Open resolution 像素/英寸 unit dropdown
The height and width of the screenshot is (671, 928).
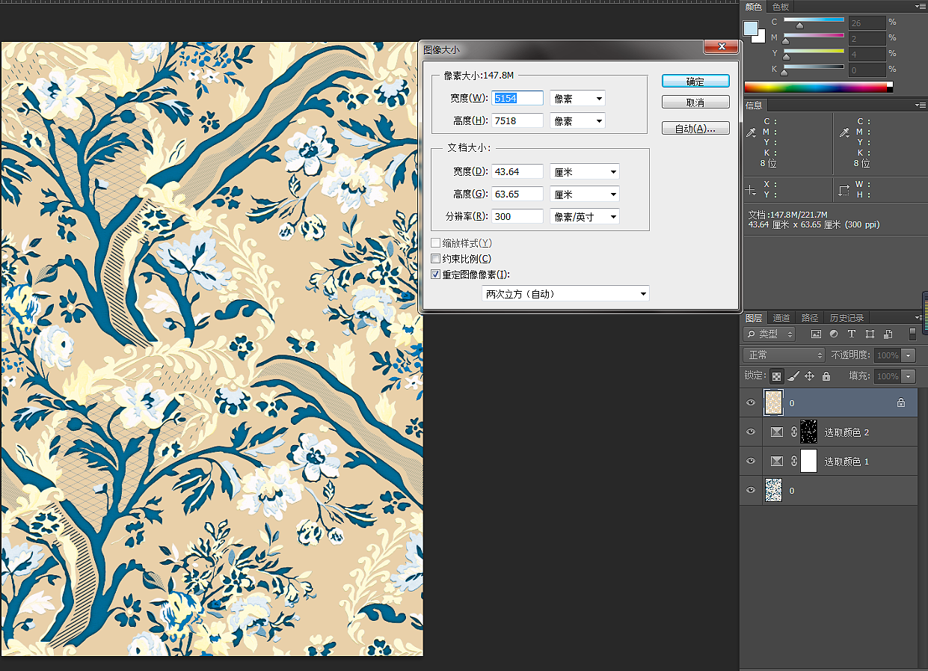click(585, 216)
